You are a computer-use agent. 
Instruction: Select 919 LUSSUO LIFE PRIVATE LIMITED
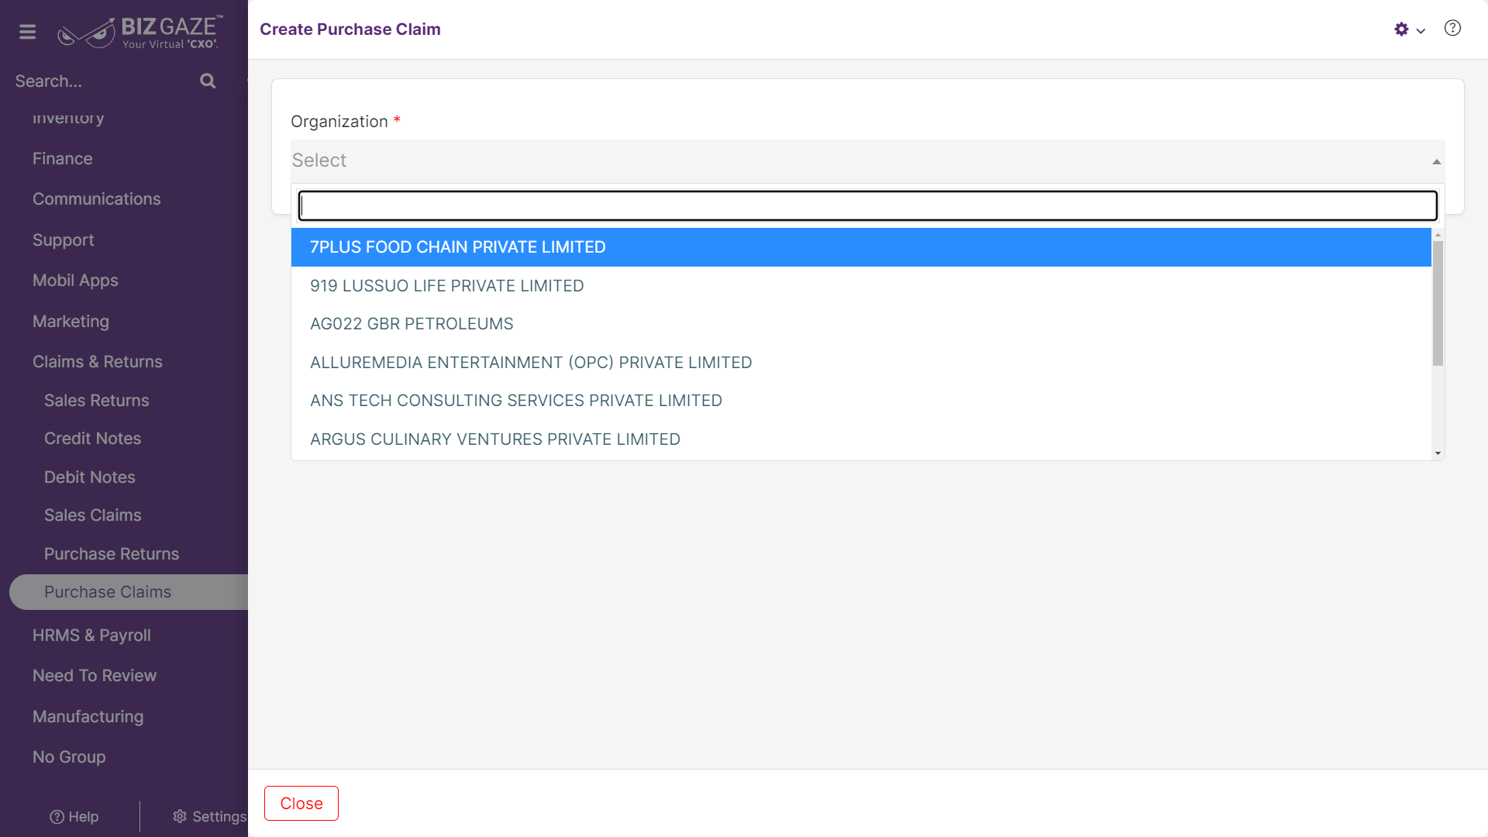click(x=861, y=286)
